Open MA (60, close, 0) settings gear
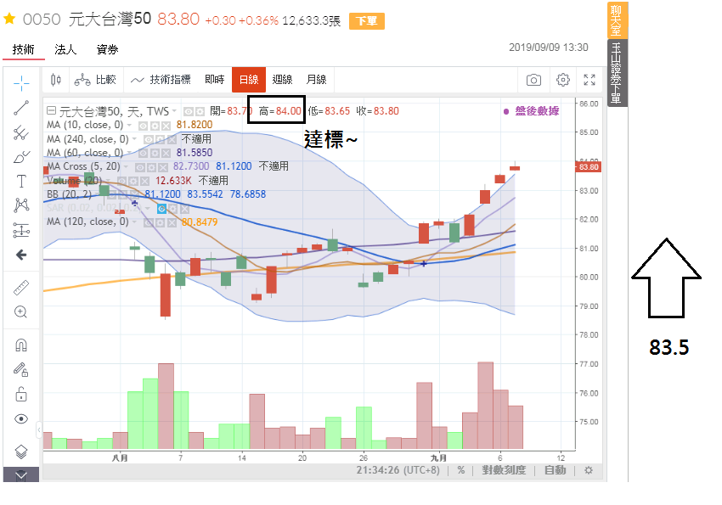722x505 pixels. (155, 153)
